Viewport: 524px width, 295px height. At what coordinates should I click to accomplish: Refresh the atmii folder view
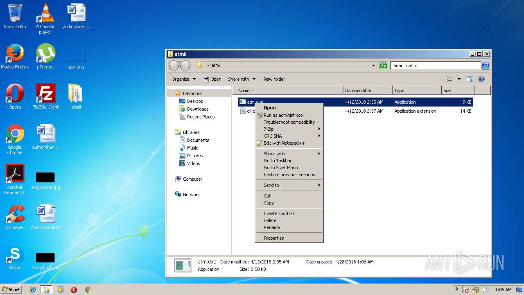pos(384,66)
